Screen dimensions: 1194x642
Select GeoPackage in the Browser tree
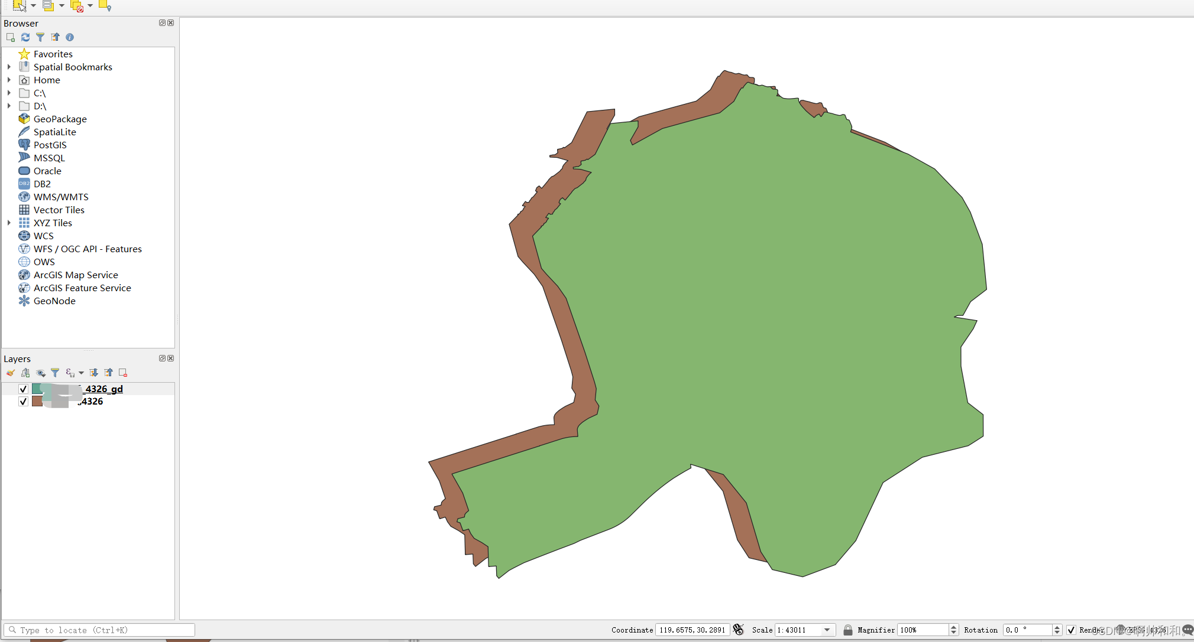[60, 119]
